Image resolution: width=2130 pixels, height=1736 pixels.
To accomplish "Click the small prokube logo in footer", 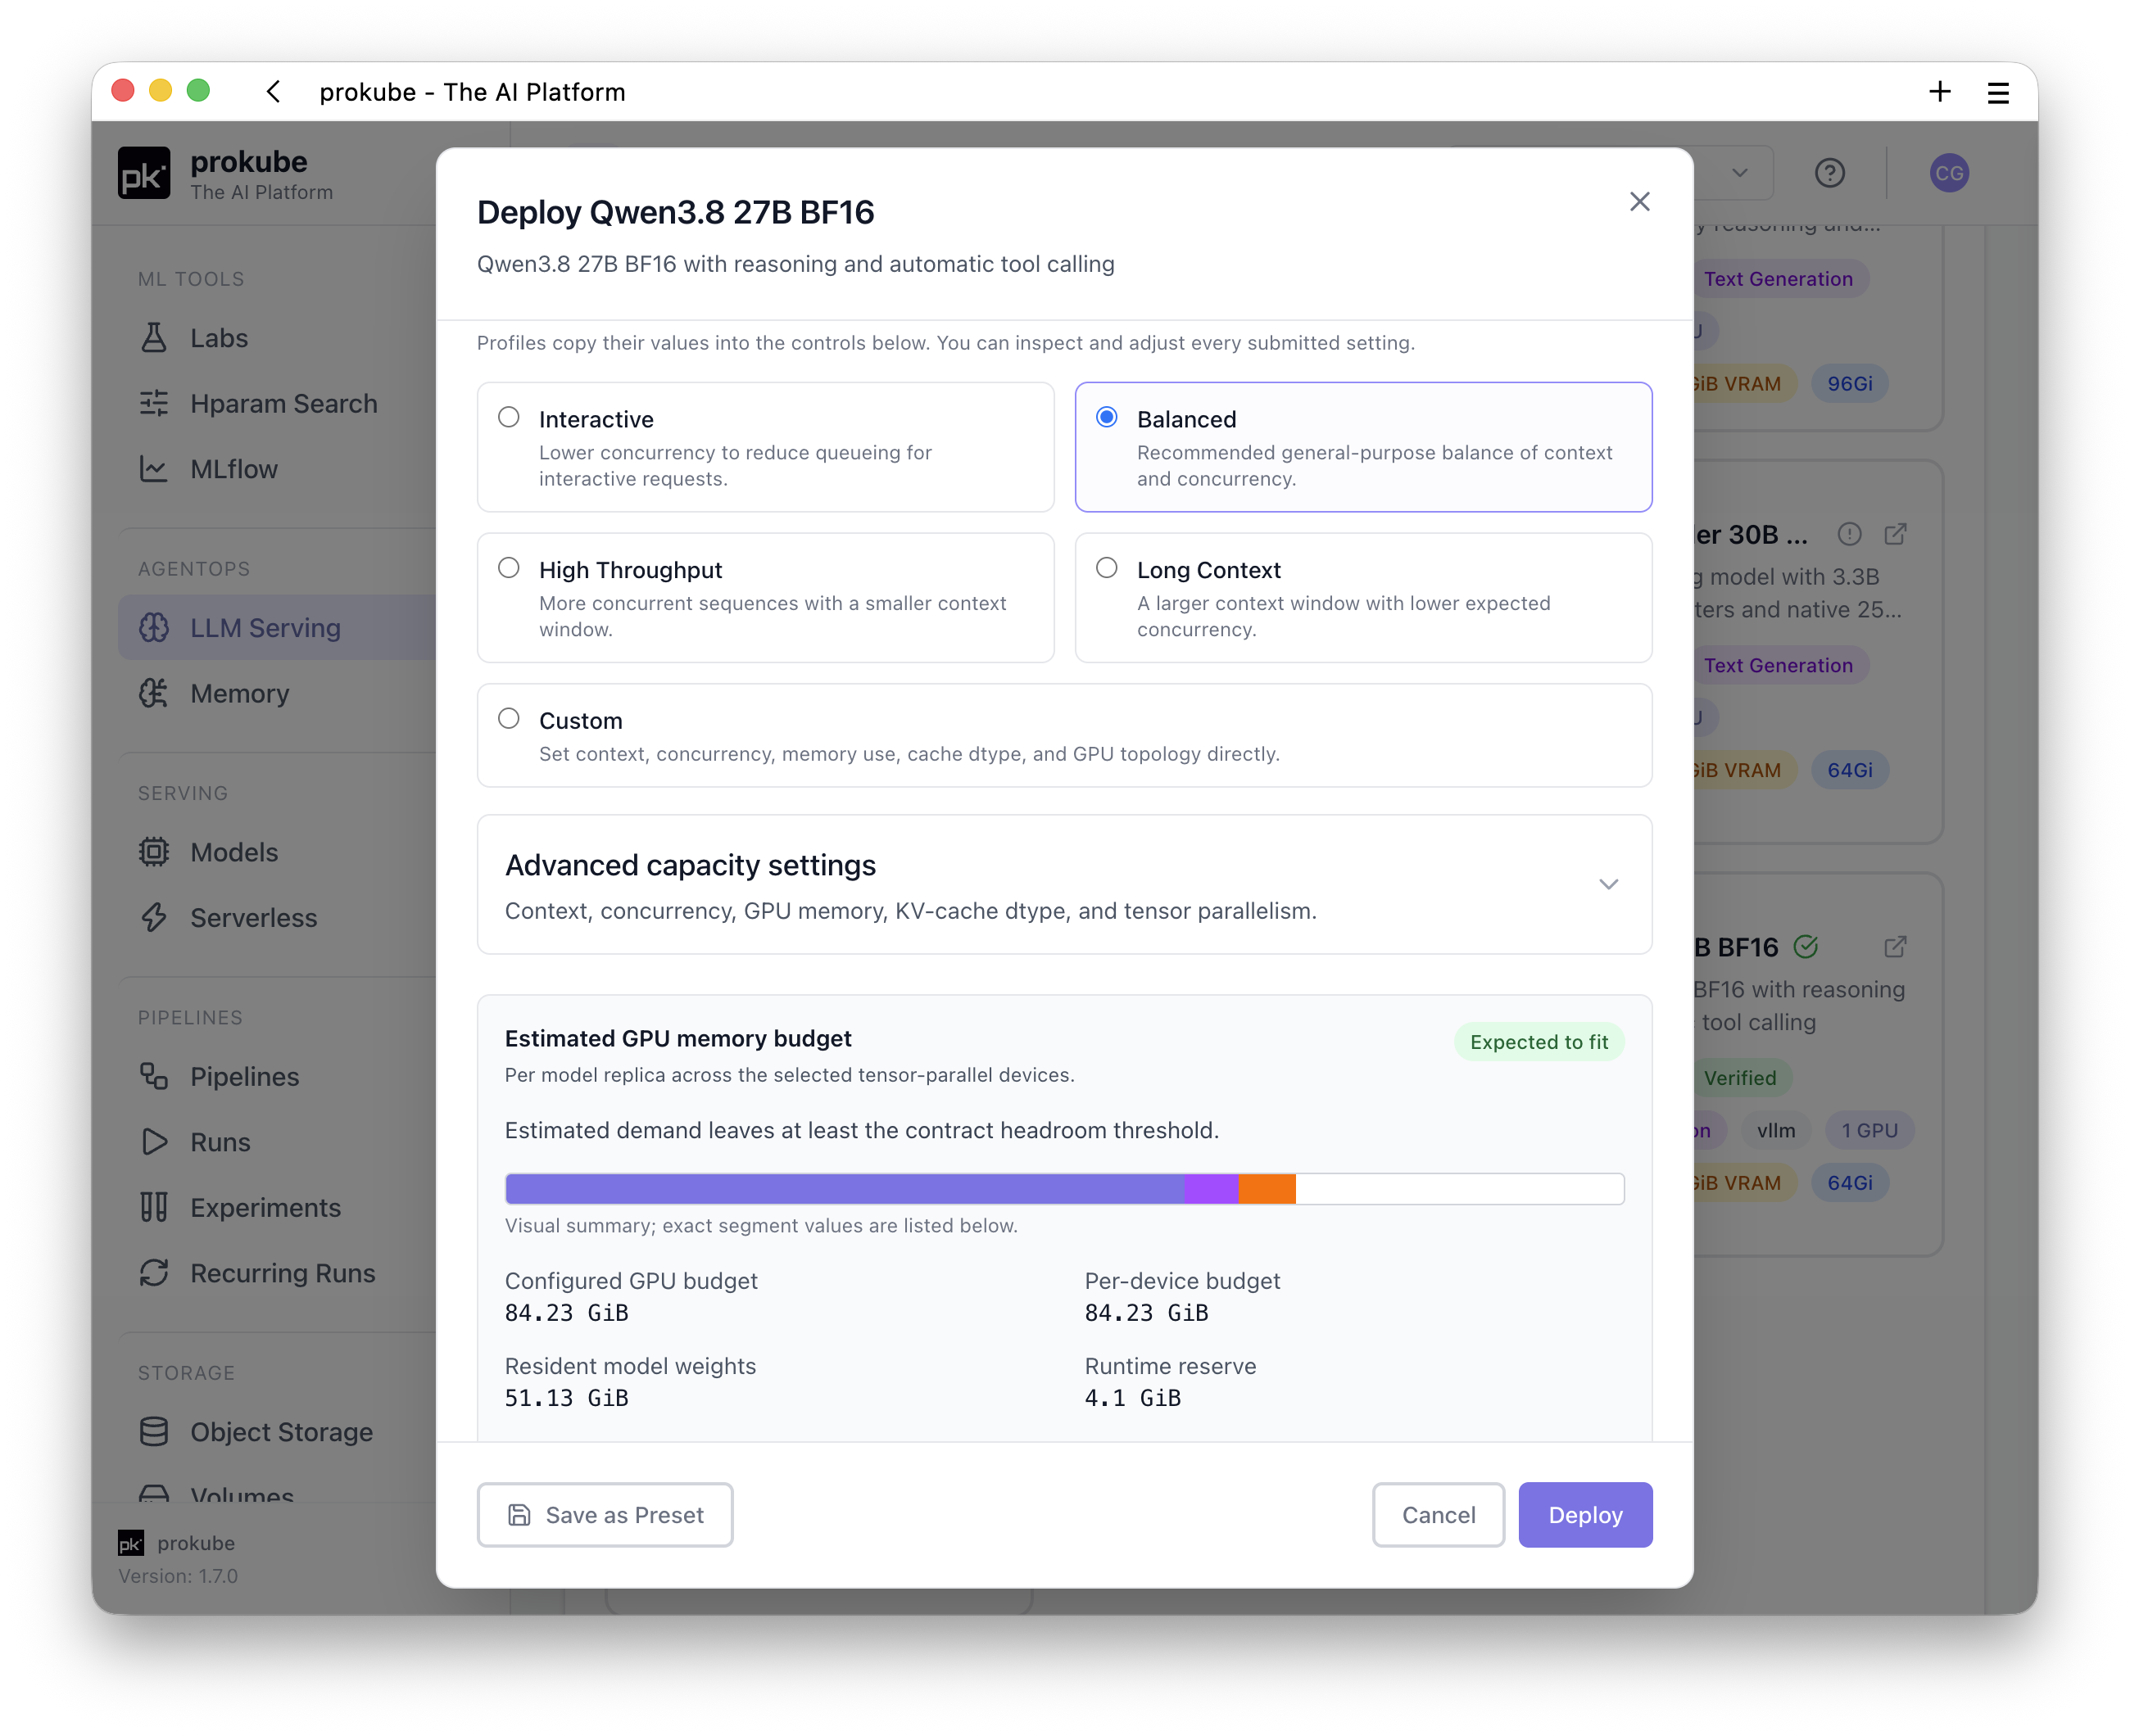I will coord(131,1543).
